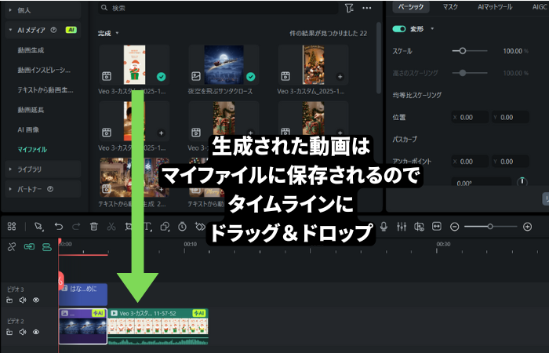Switch to the マスク tab

[x=450, y=6]
